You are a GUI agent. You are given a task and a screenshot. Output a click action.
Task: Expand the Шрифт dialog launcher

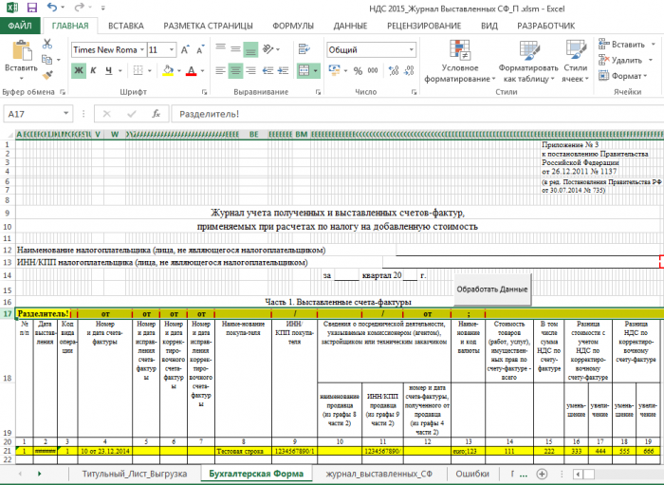click(x=205, y=92)
